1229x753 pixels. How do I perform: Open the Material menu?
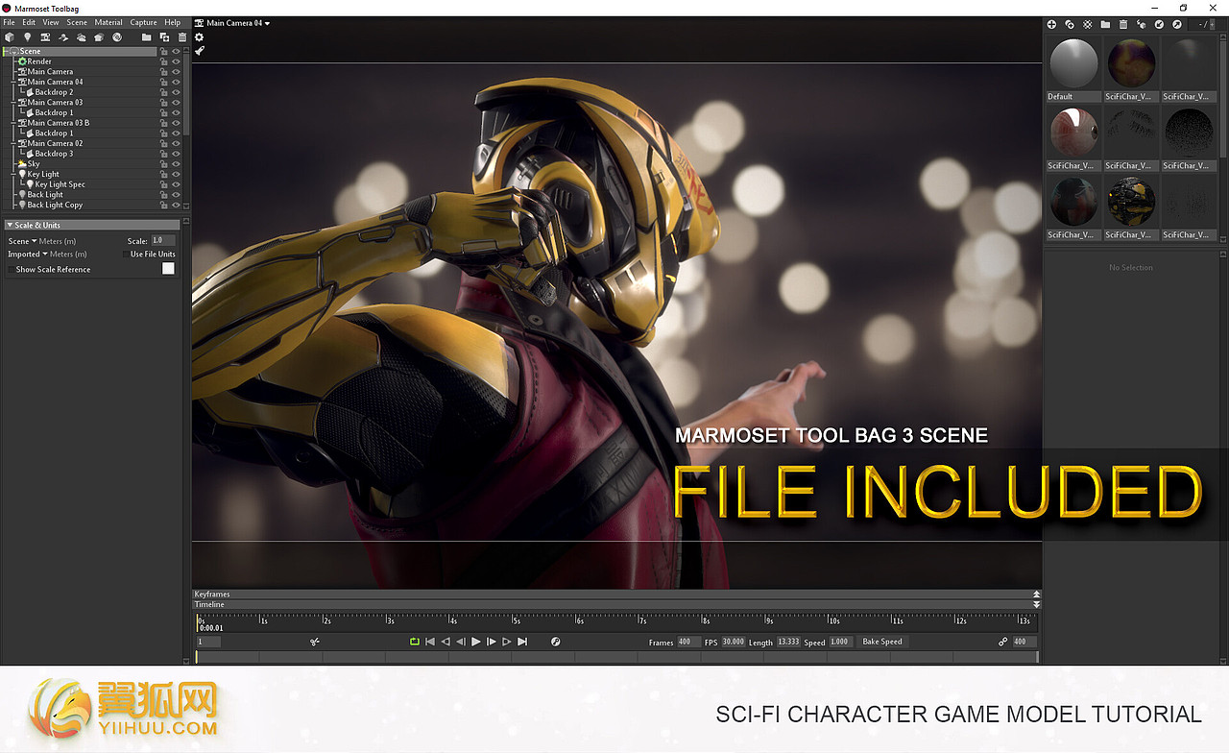tap(108, 22)
